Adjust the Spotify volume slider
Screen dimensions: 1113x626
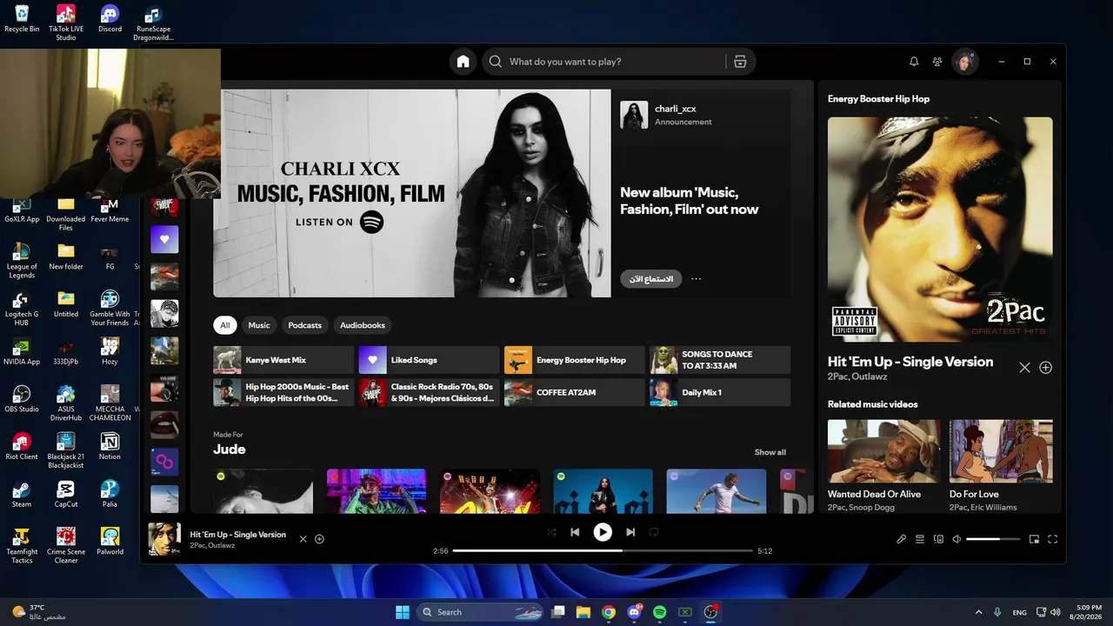993,539
